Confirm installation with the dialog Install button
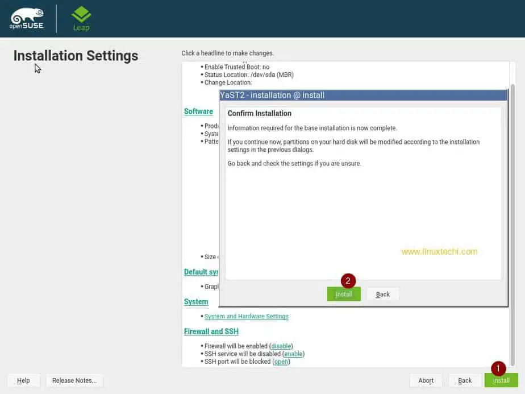Image resolution: width=525 pixels, height=394 pixels. [x=344, y=294]
